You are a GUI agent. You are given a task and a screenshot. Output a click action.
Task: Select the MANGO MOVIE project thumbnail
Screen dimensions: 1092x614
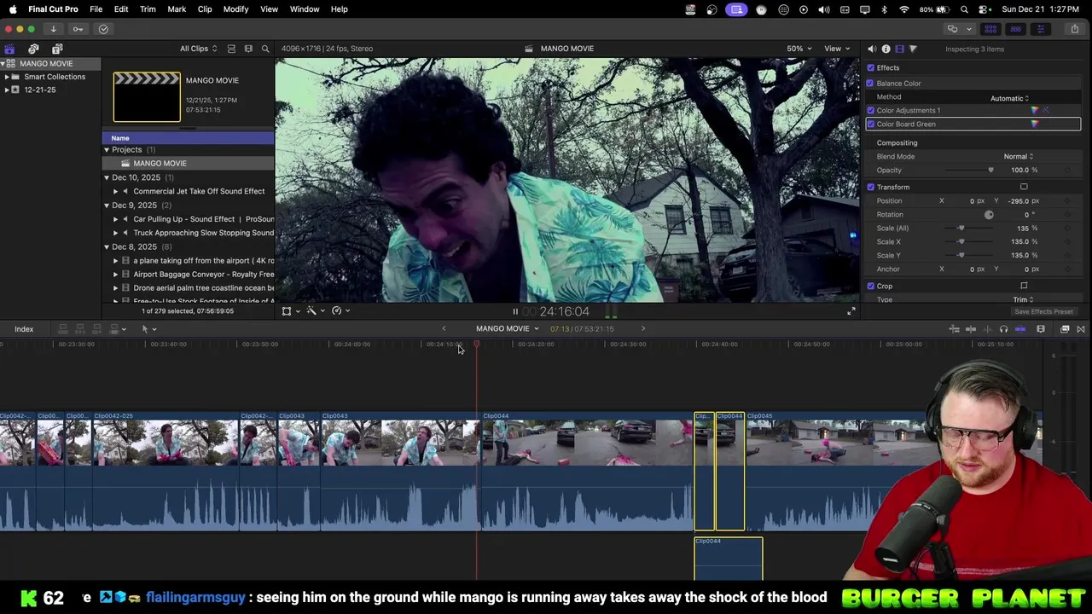[147, 96]
